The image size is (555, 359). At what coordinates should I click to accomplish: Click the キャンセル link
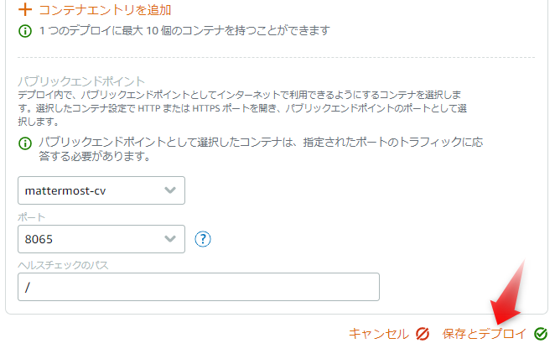tap(378, 334)
